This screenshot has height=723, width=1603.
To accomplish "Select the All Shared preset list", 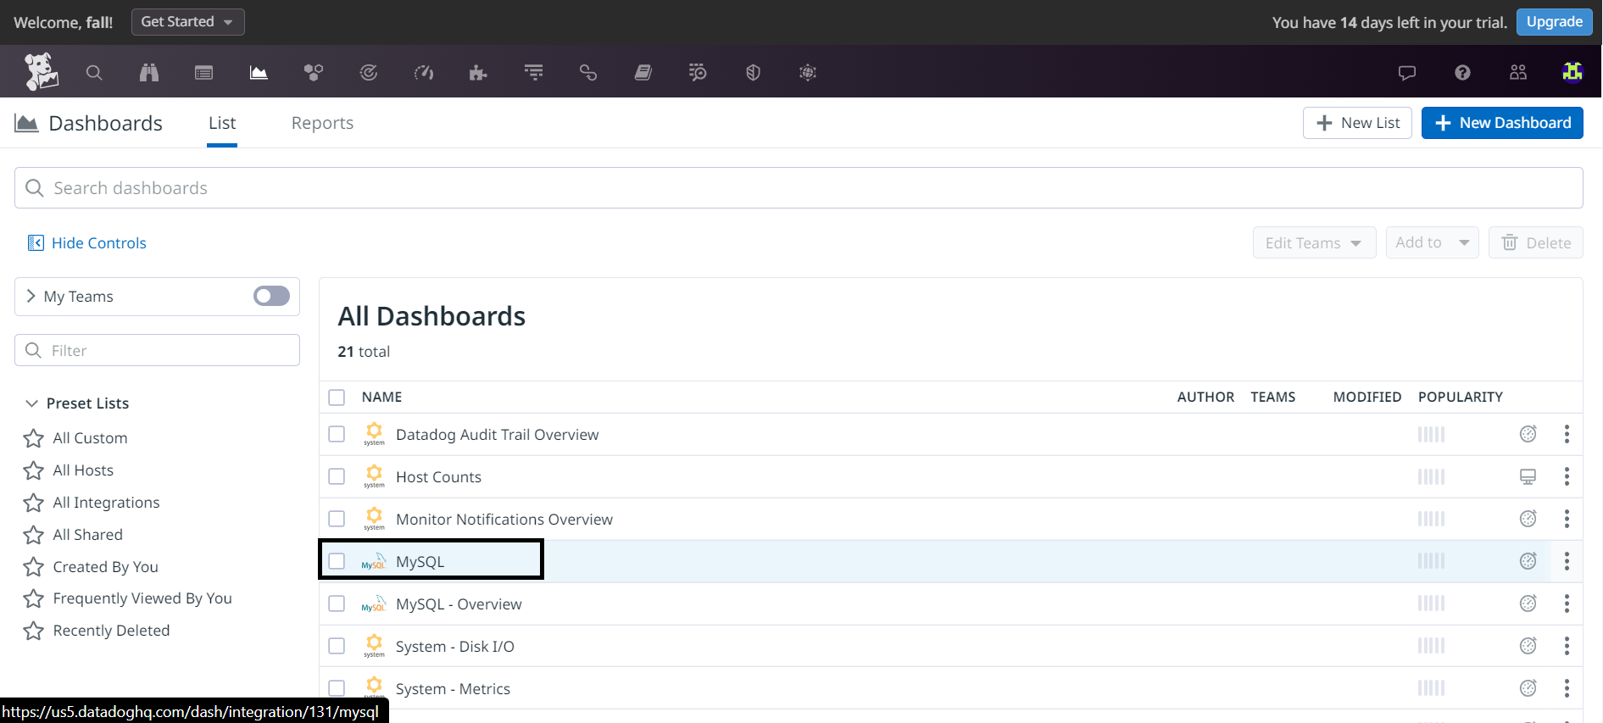I will click(x=87, y=535).
